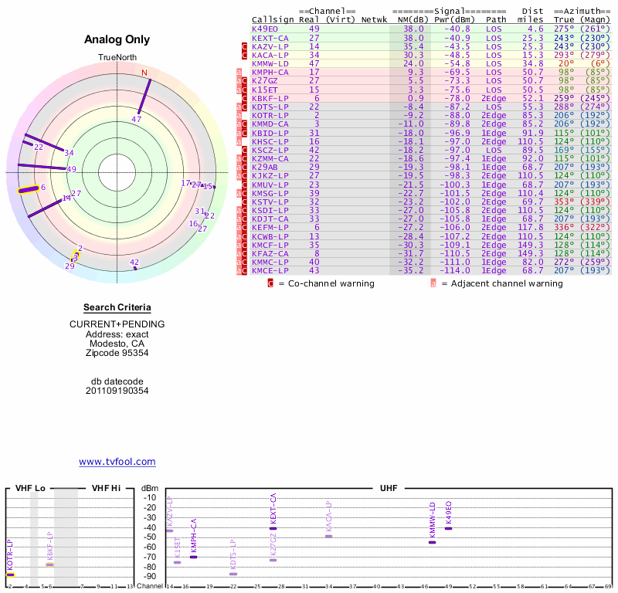Click the highlighted KOTR-LP marker in VHF Lo
This screenshot has height=593, width=618.
[10, 574]
